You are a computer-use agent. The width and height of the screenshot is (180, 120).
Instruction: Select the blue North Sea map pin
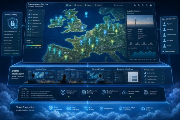tap(86, 14)
